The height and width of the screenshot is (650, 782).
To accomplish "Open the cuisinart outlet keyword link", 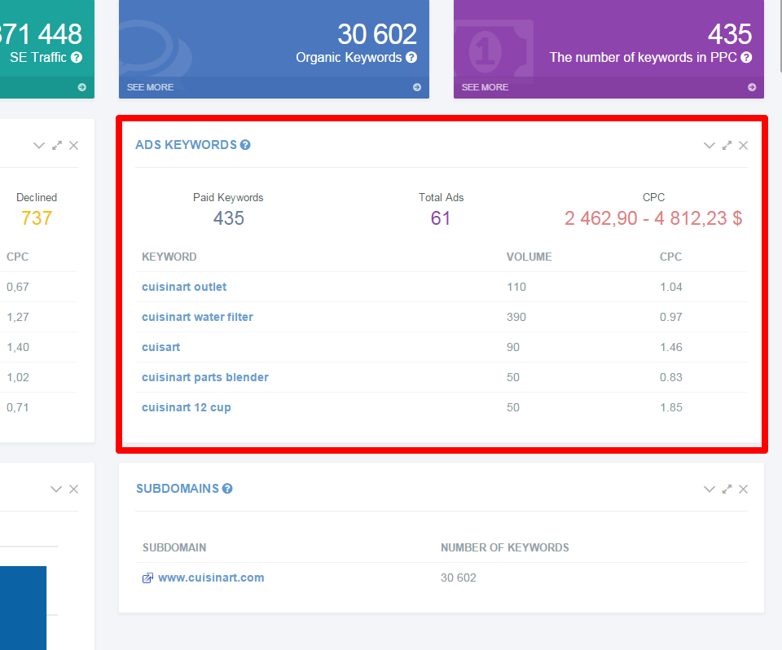I will [184, 287].
